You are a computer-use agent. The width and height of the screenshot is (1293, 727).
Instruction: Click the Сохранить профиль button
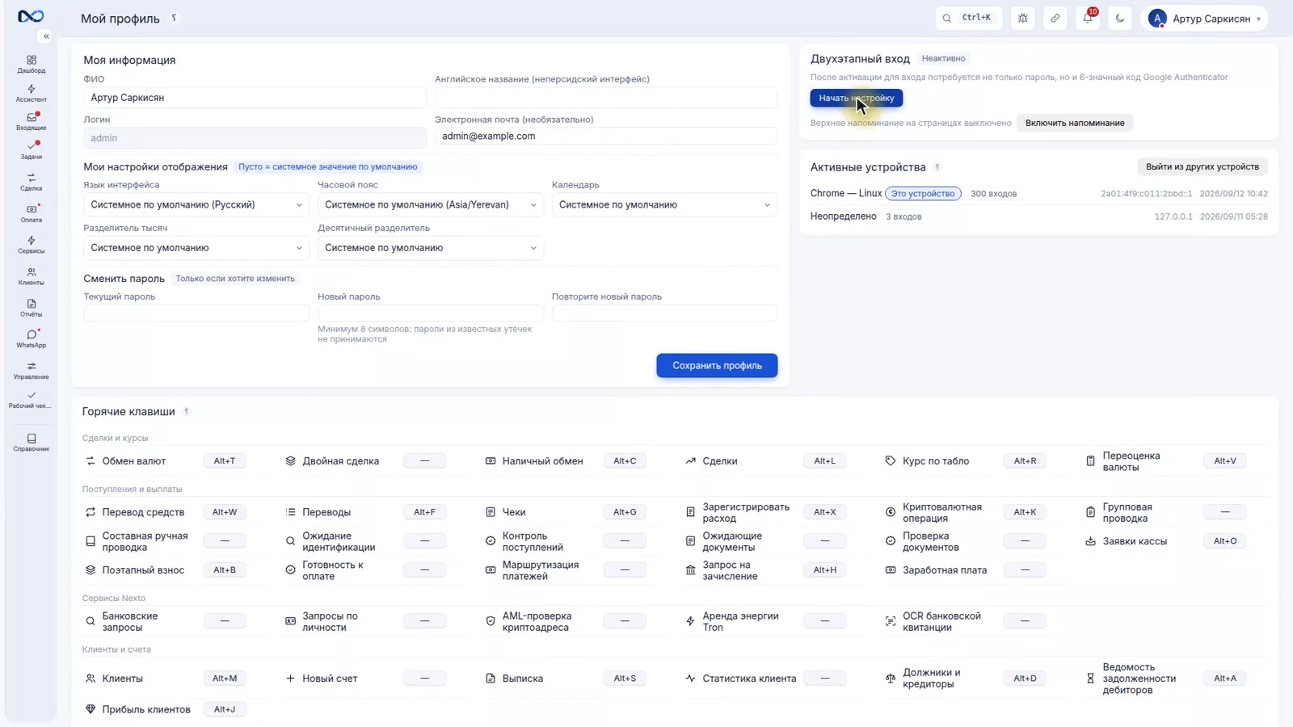(x=717, y=365)
